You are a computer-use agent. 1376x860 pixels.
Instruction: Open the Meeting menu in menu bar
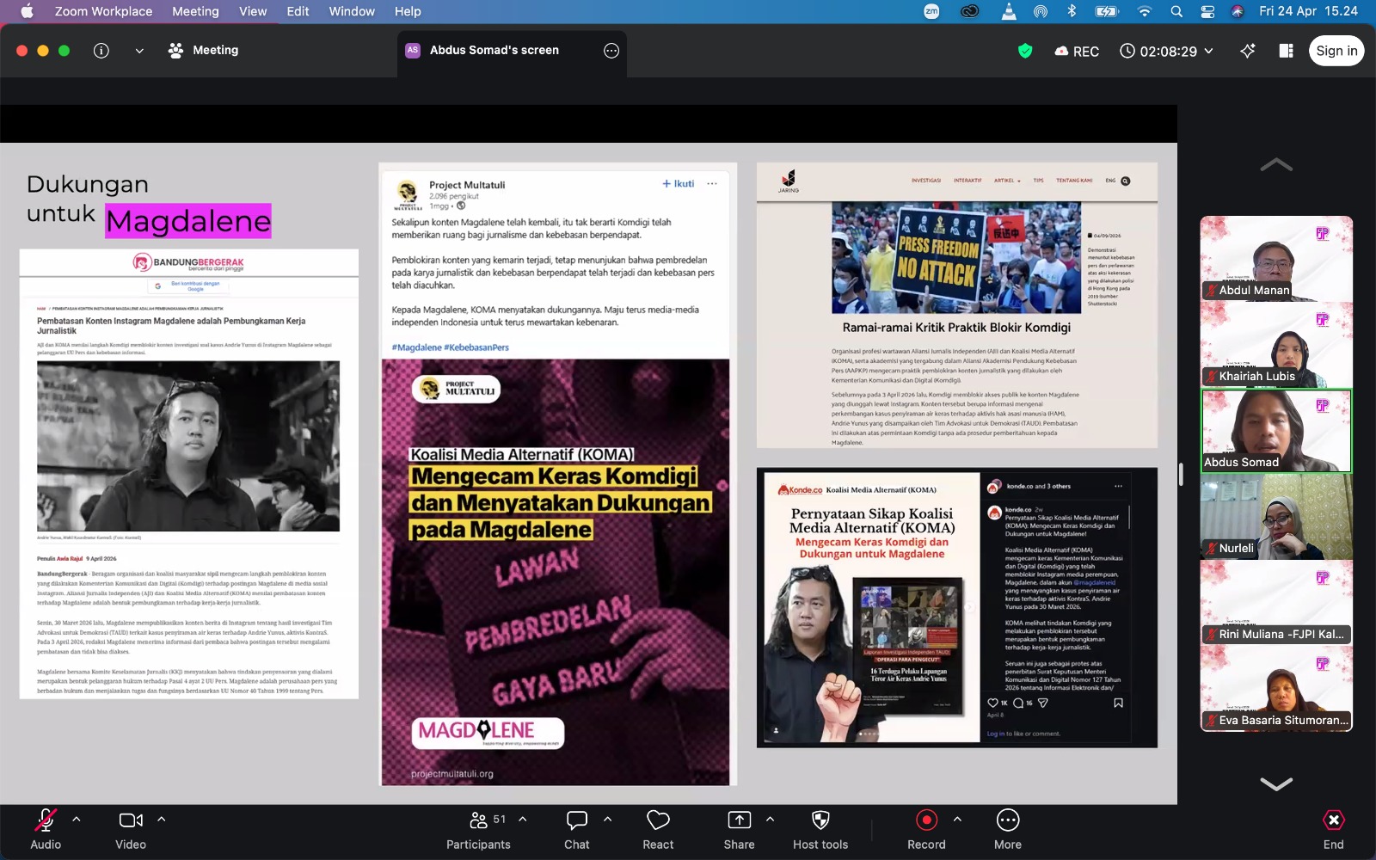[195, 11]
